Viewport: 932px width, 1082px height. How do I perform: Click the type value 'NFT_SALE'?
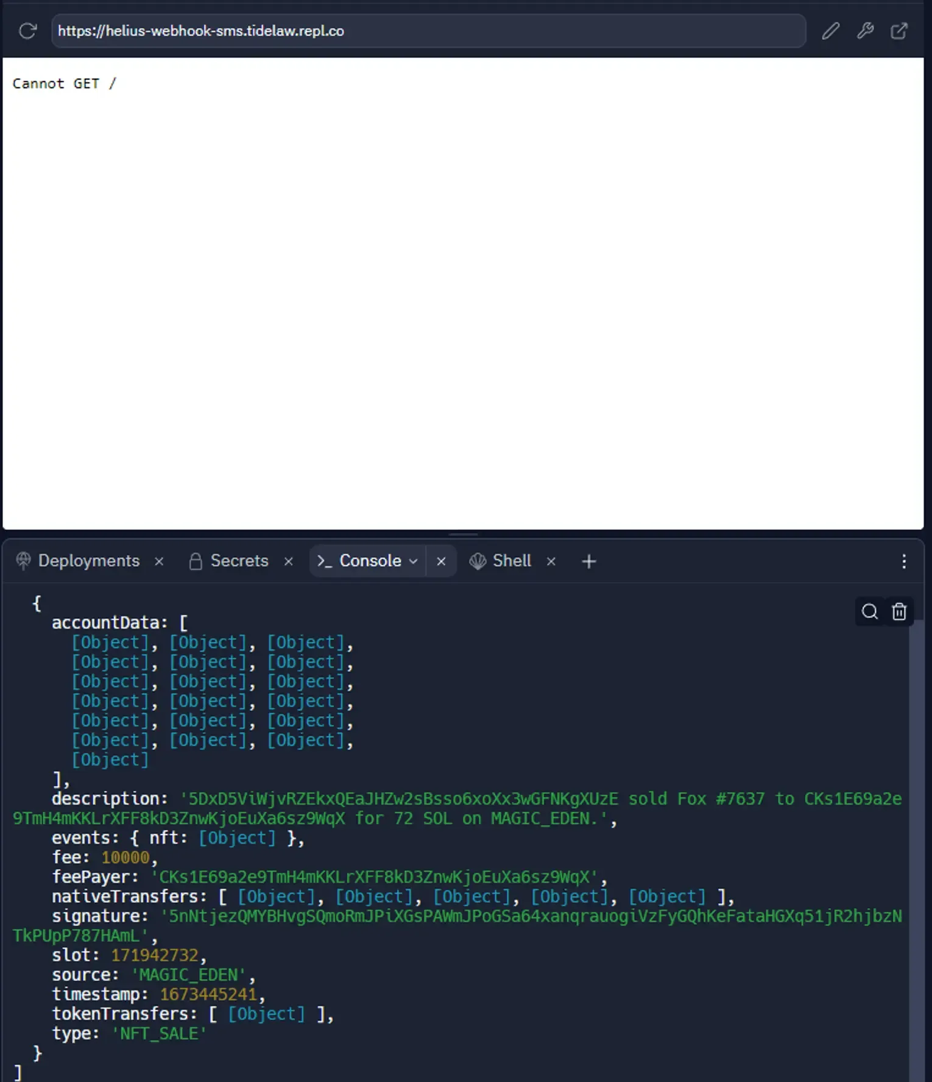coord(159,1033)
